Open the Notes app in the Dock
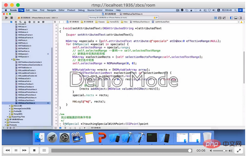Viewport: 246px width, 158px height. click(x=89, y=138)
